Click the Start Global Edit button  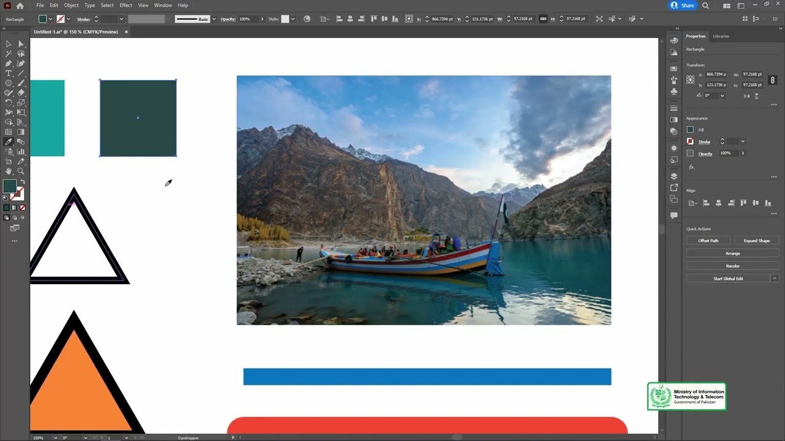(728, 278)
